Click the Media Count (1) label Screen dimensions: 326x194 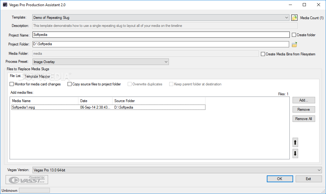tap(312, 18)
